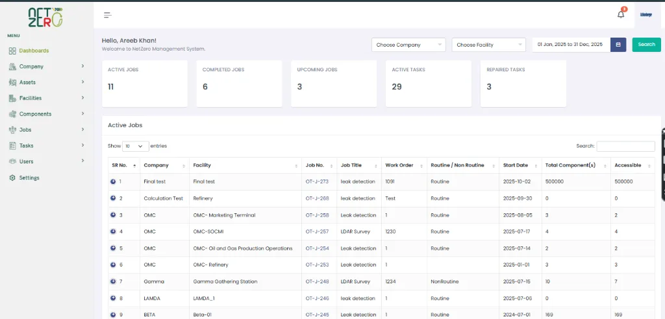Click the Repaired Tasks count card
Screen dimensions: 665x319
point(523,84)
